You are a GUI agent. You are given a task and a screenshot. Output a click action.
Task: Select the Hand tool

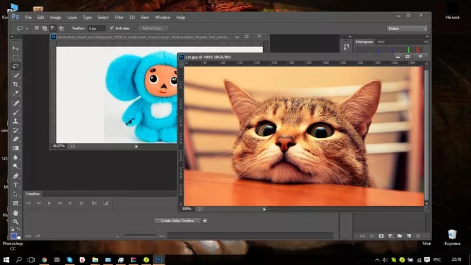tap(16, 213)
